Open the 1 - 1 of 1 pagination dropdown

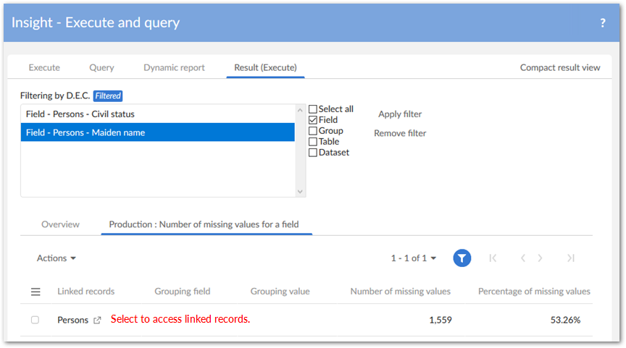pyautogui.click(x=414, y=258)
